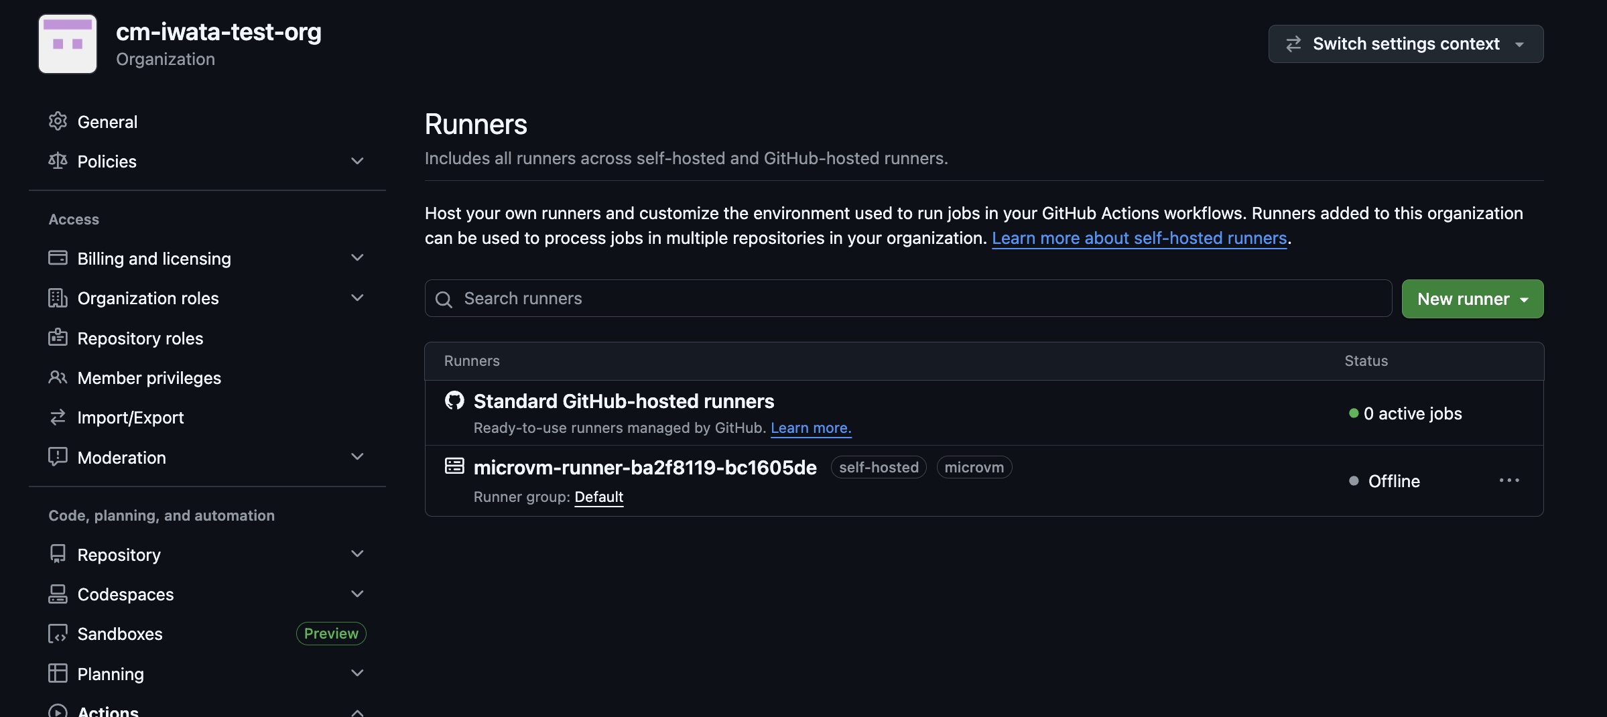Click the Import/Export arrows icon

[58, 417]
